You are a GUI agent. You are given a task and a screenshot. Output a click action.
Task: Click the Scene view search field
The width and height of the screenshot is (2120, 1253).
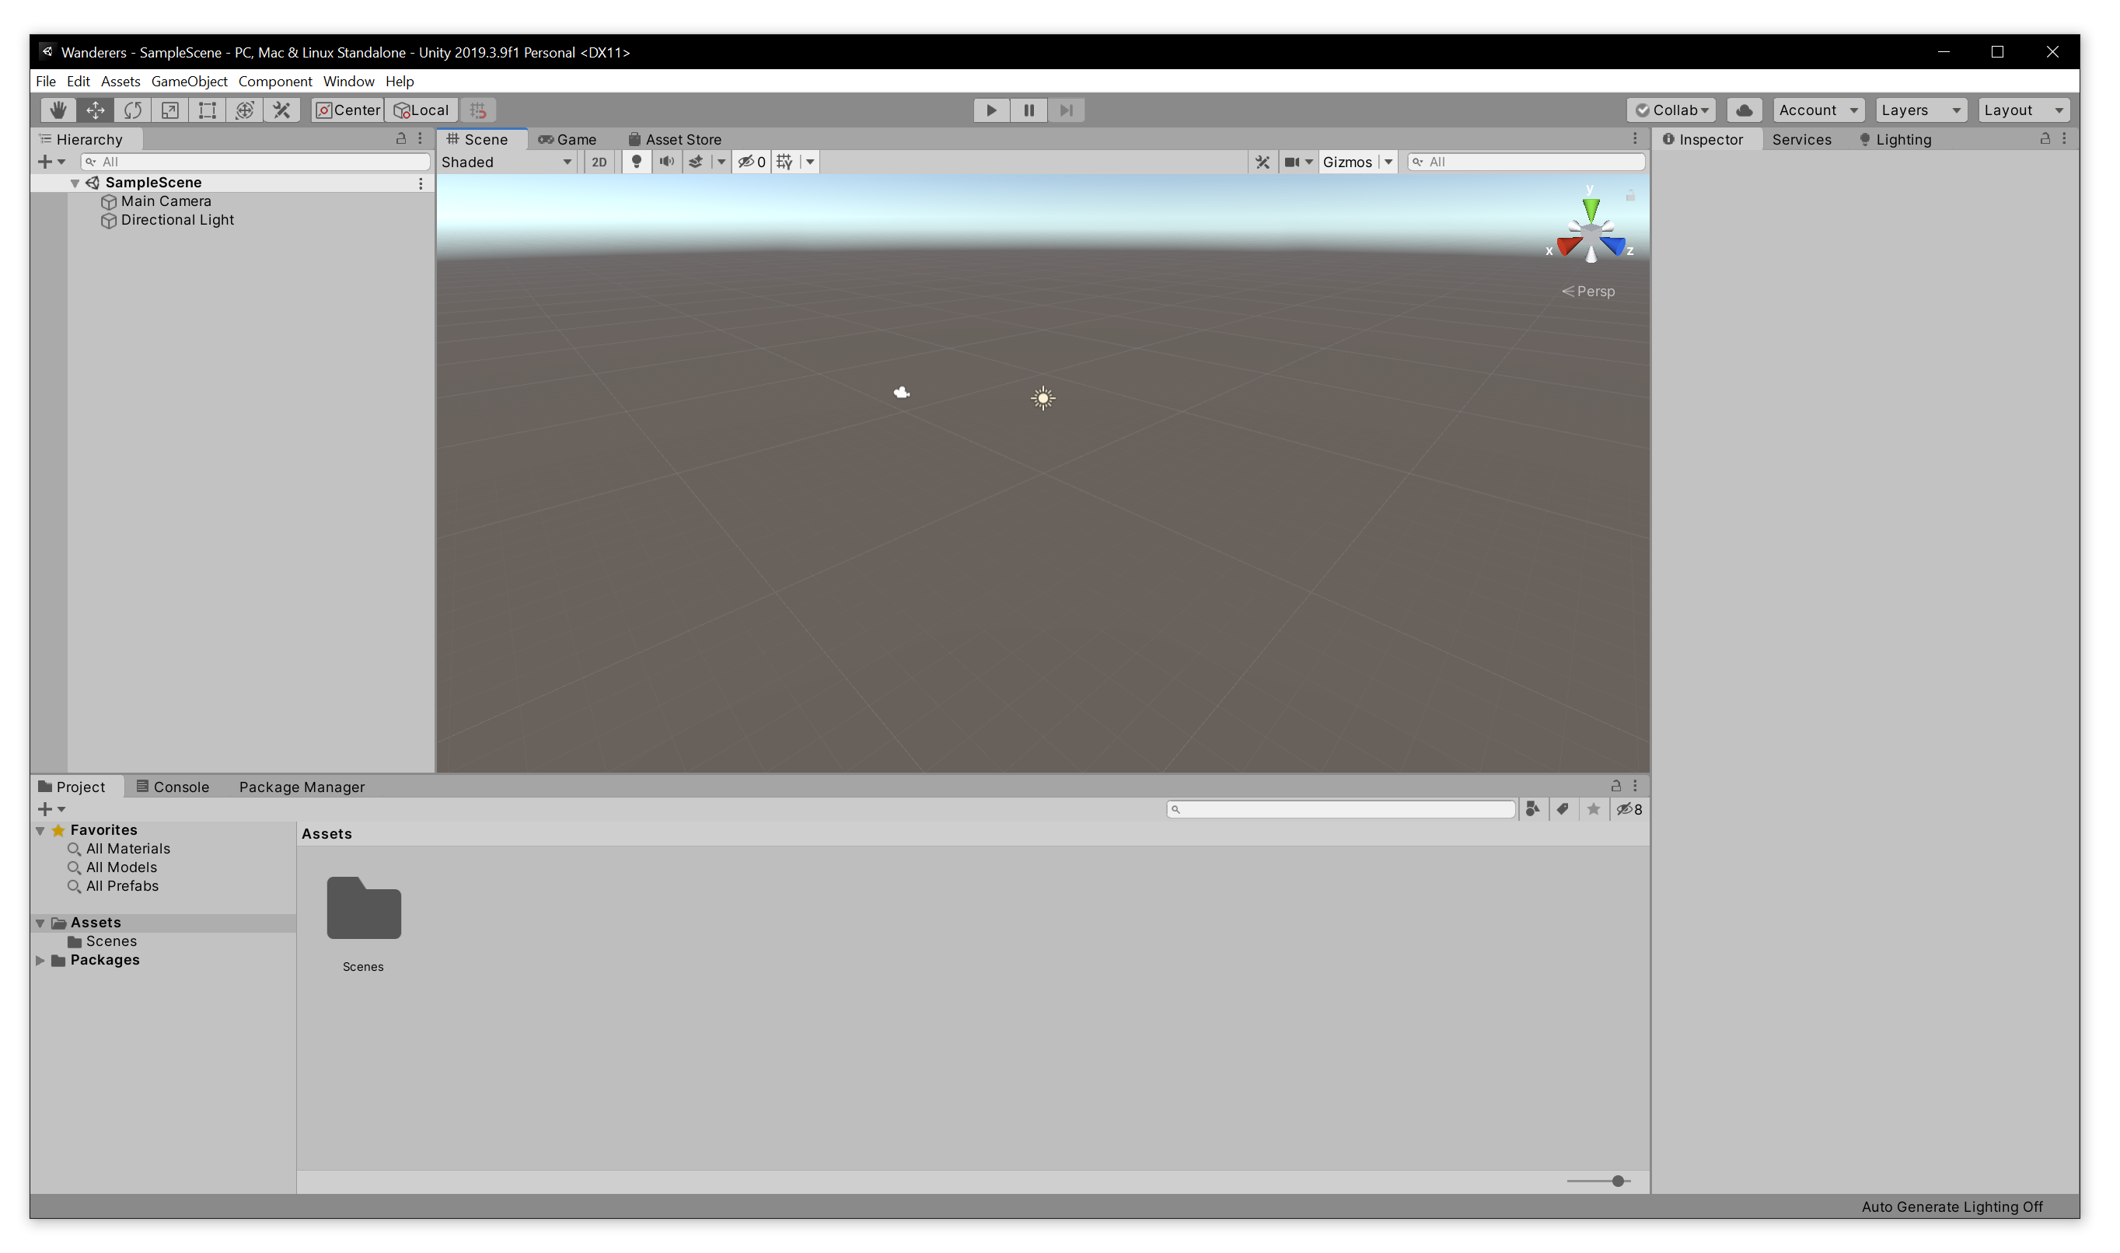point(1528,162)
